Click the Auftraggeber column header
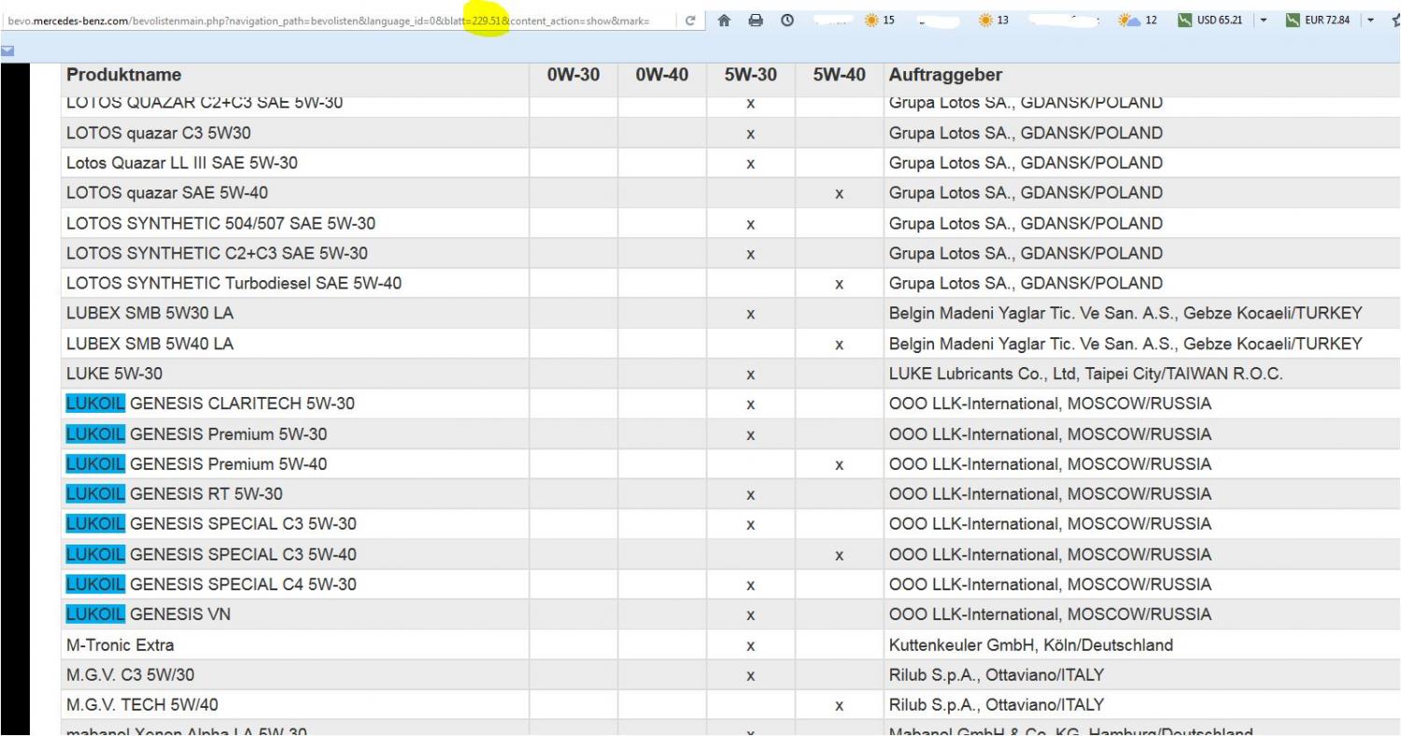The image size is (1401, 736). point(946,76)
